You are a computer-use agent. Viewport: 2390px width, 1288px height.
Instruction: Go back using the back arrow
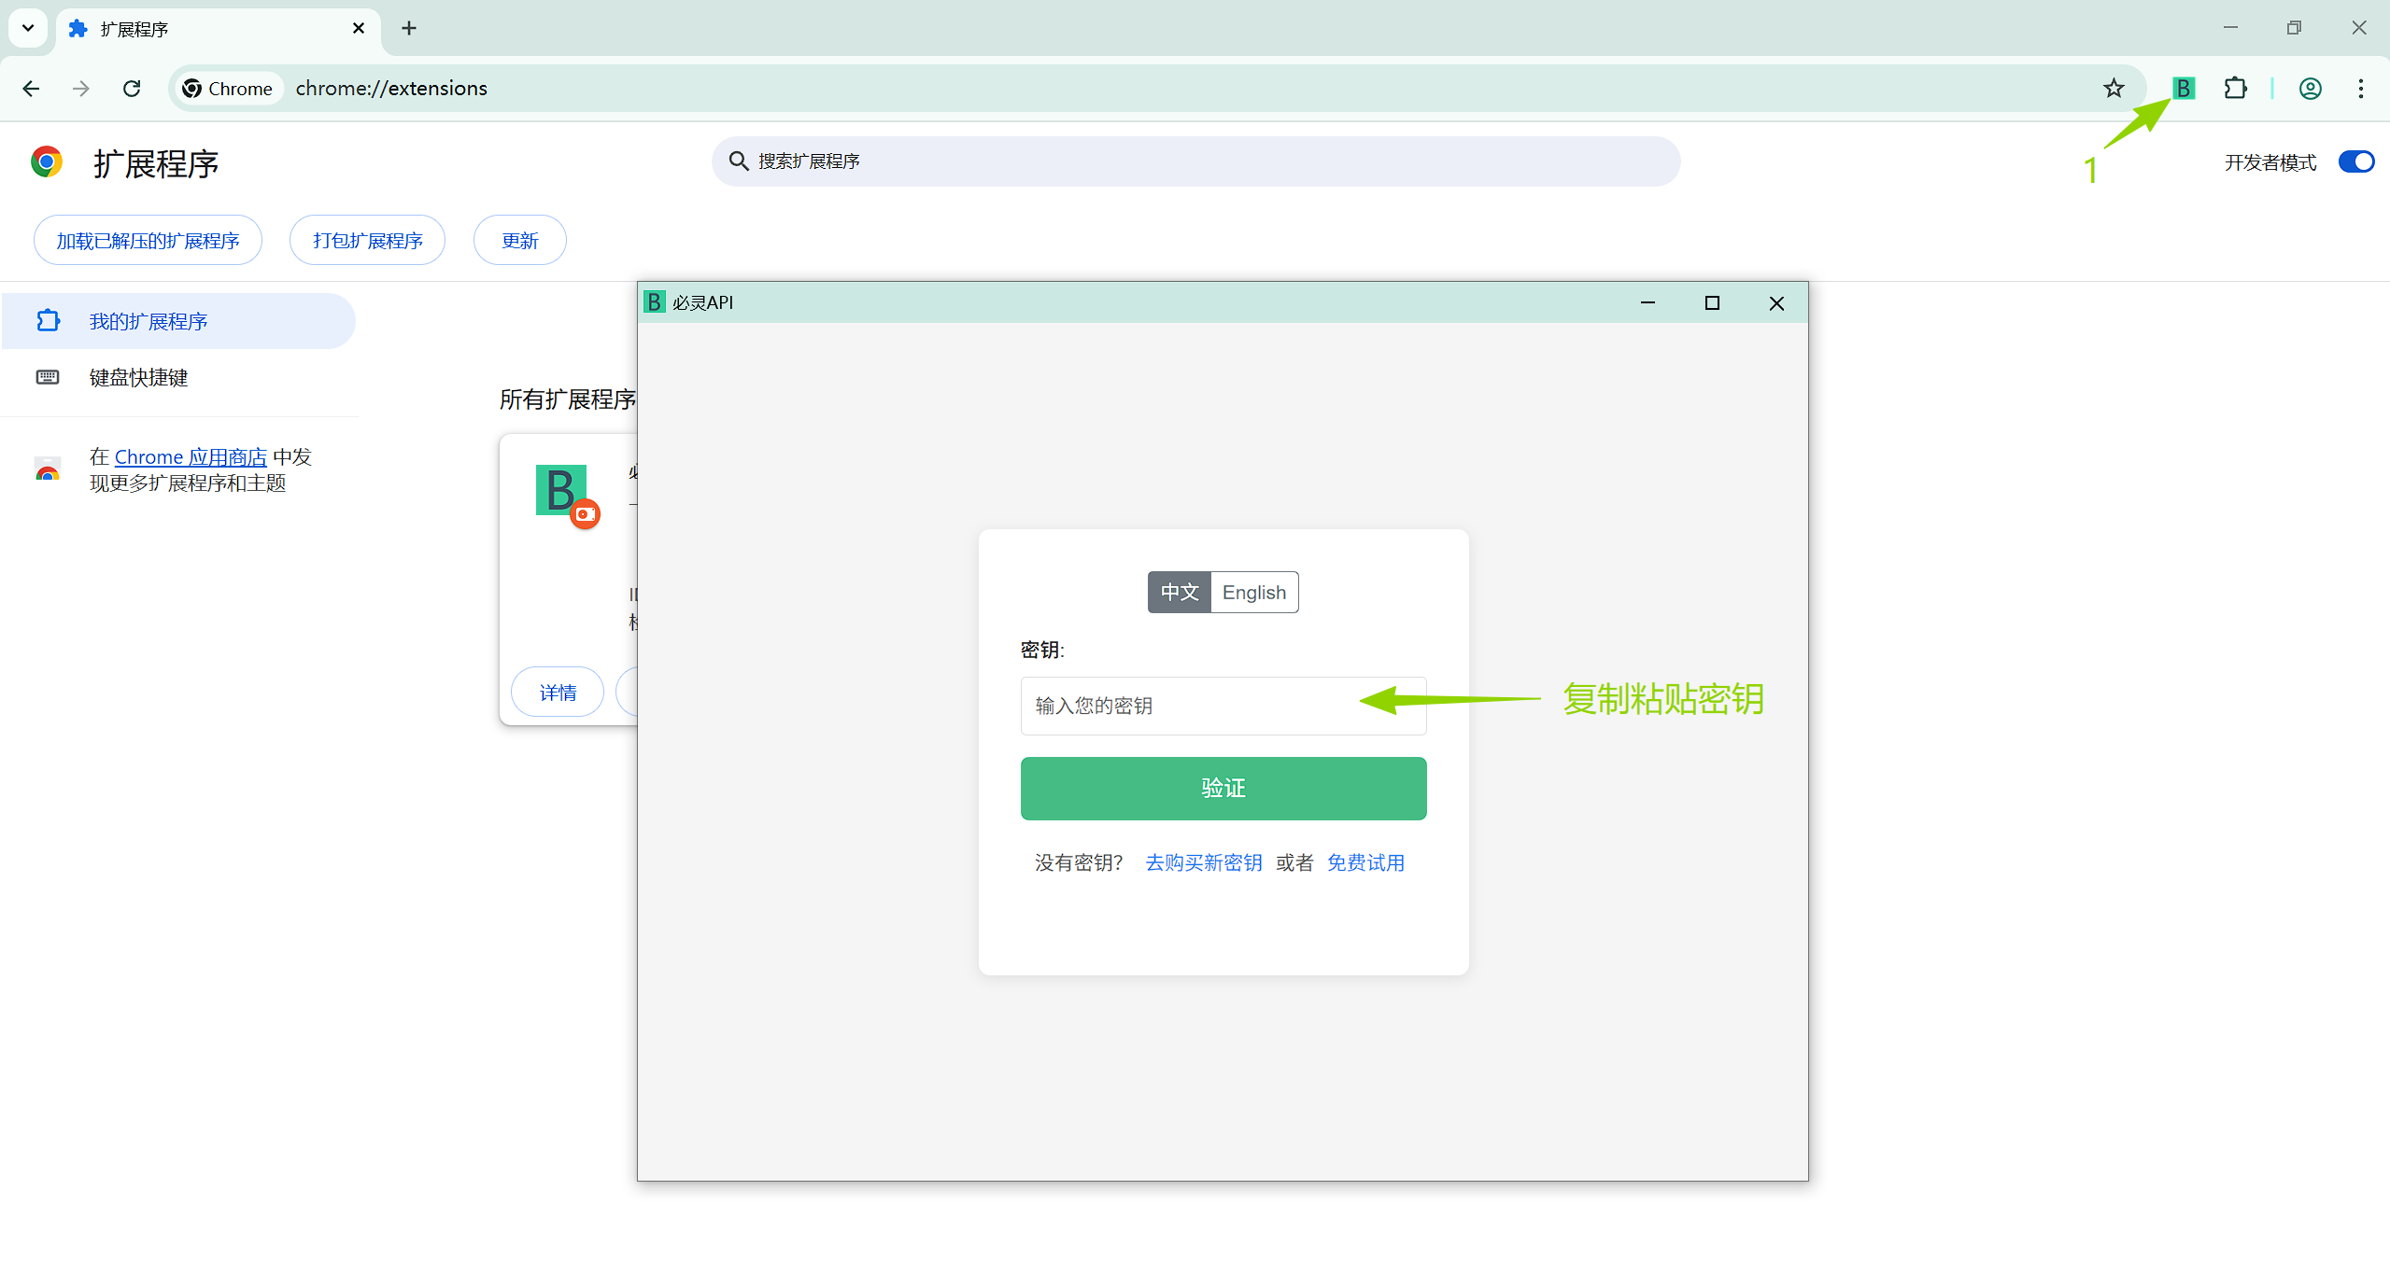coord(31,88)
